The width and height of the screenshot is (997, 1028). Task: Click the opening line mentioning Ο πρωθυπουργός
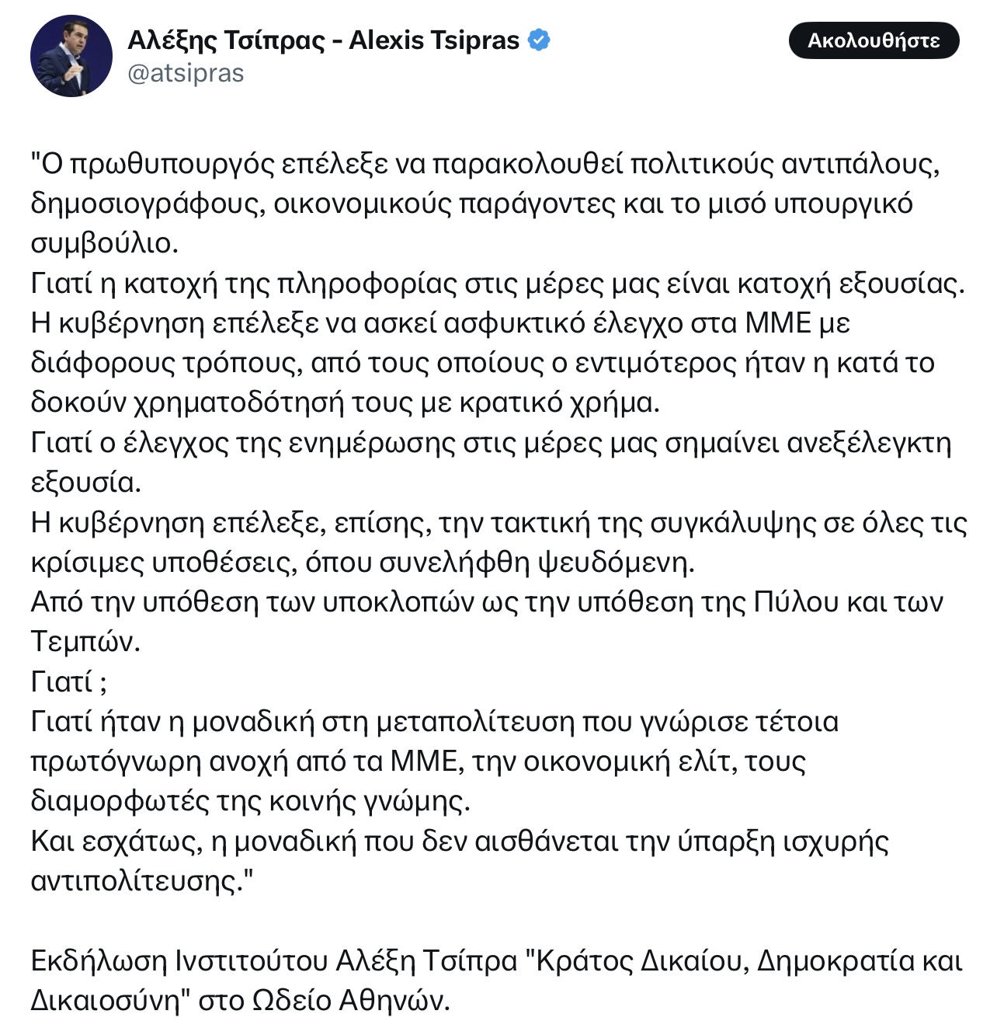[486, 164]
